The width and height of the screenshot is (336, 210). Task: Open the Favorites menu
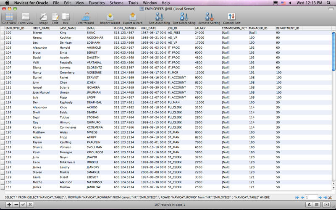point(97,3)
